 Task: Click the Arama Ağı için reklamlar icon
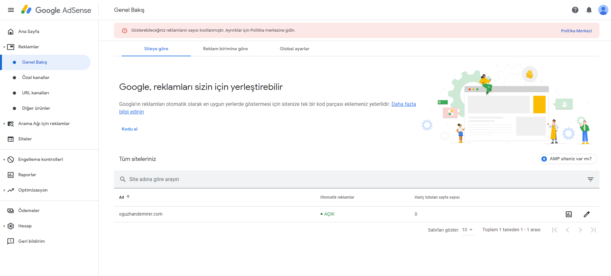[x=11, y=123]
